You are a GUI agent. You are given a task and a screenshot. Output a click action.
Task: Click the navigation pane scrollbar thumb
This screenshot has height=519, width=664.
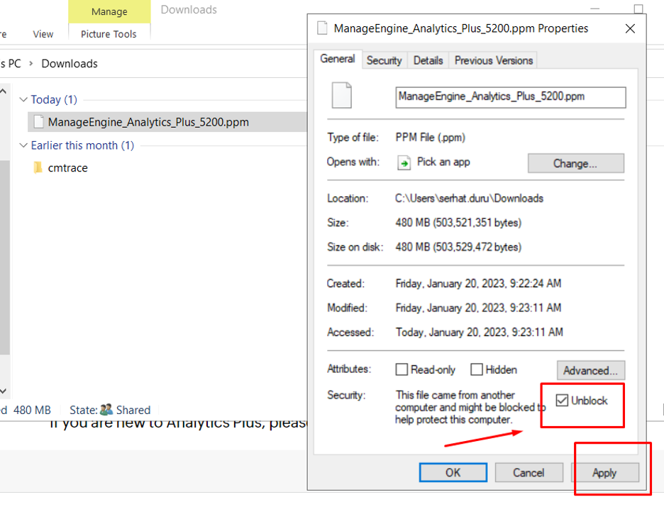pos(4,257)
